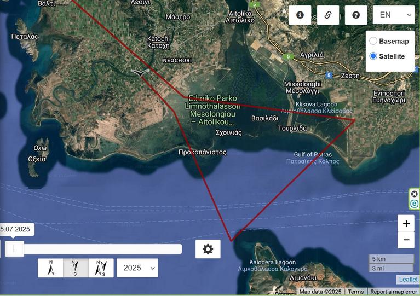Select the combined north-south arrows button

pos(101,268)
